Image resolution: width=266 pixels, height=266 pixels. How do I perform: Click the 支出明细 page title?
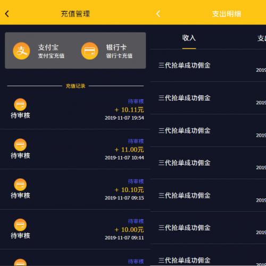(x=227, y=14)
